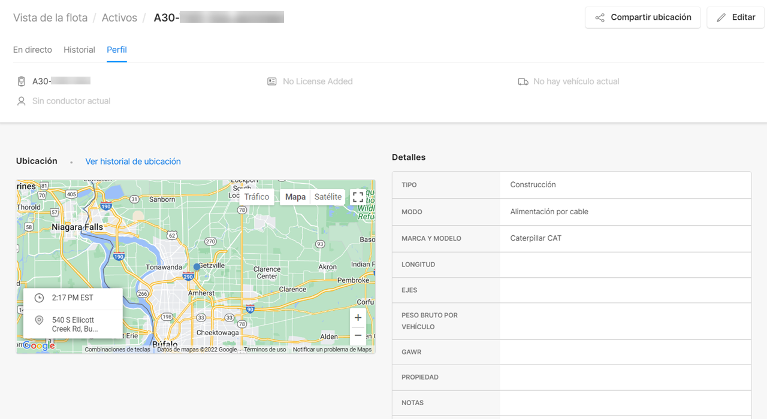
Task: Click the driver person icon
Action: [x=22, y=101]
